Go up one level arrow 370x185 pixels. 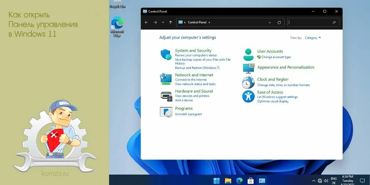(x=171, y=22)
